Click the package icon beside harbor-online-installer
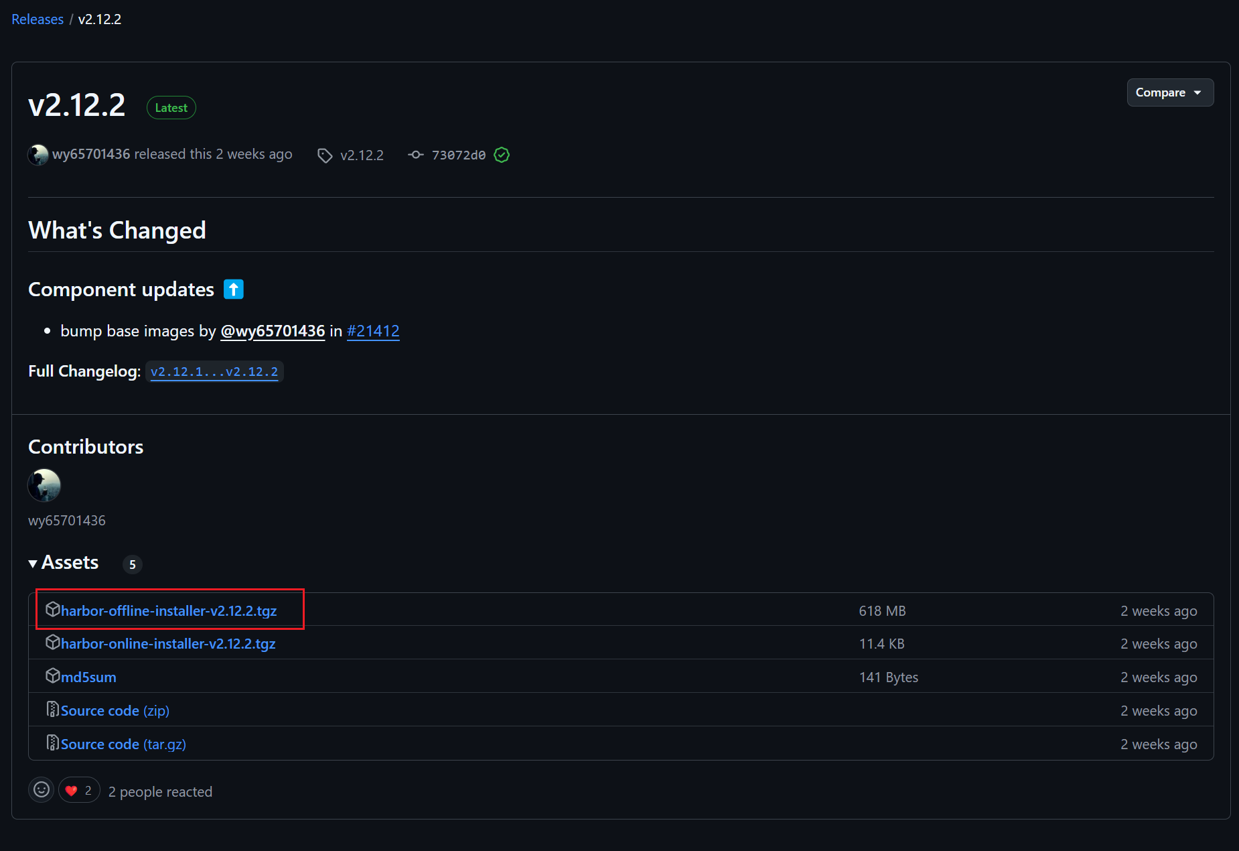 53,642
